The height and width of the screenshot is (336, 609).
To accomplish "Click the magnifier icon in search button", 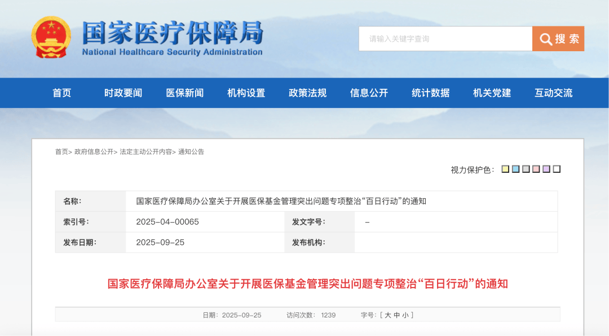I will pyautogui.click(x=546, y=39).
